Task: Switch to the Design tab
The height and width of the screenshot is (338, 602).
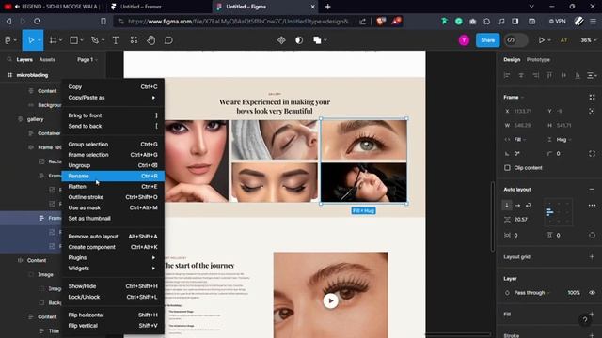Action: point(512,60)
